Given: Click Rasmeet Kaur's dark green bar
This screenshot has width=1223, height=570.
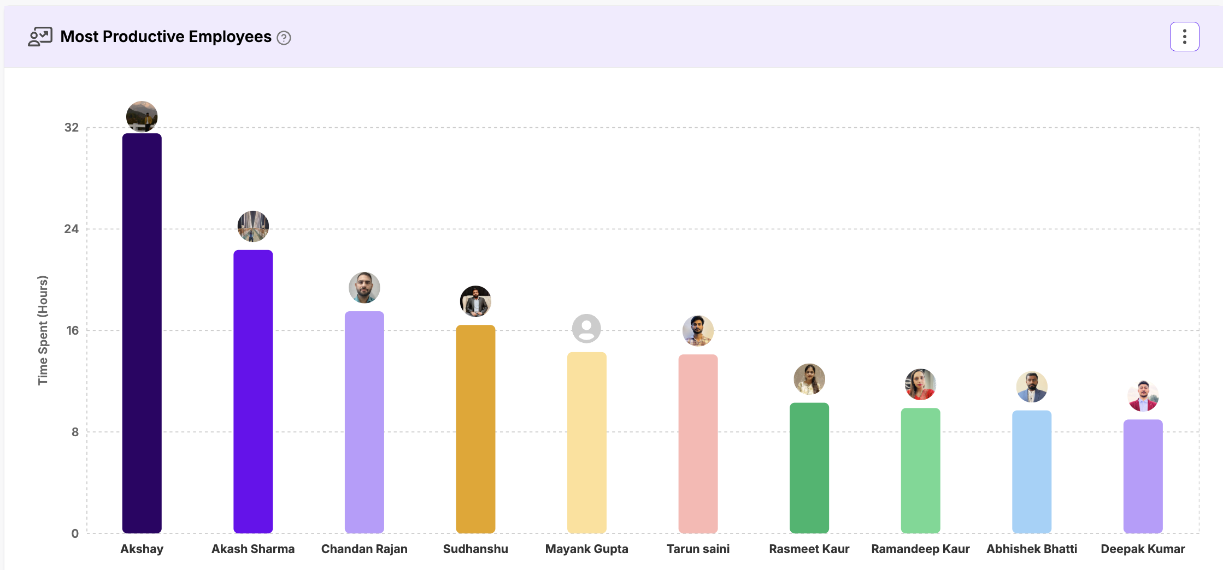Looking at the screenshot, I should click(x=809, y=467).
